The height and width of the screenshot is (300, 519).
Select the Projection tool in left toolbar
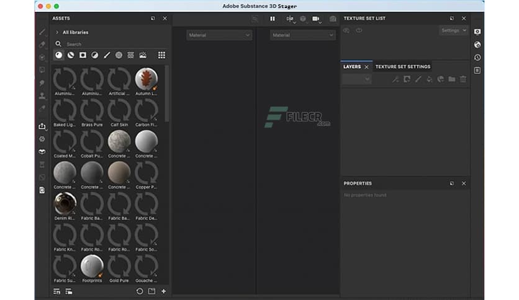tap(42, 57)
